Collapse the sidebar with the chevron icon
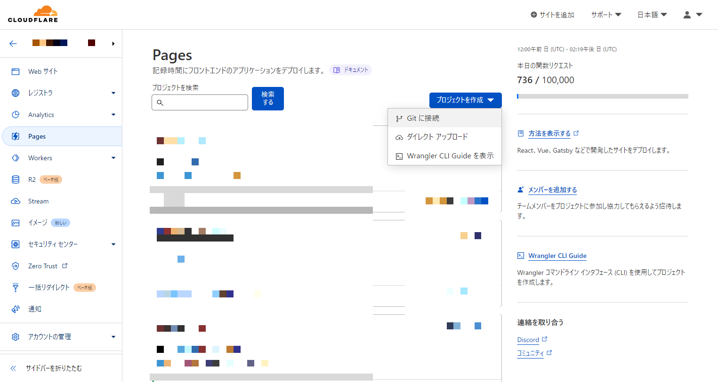This screenshot has height=382, width=718. tap(13, 368)
